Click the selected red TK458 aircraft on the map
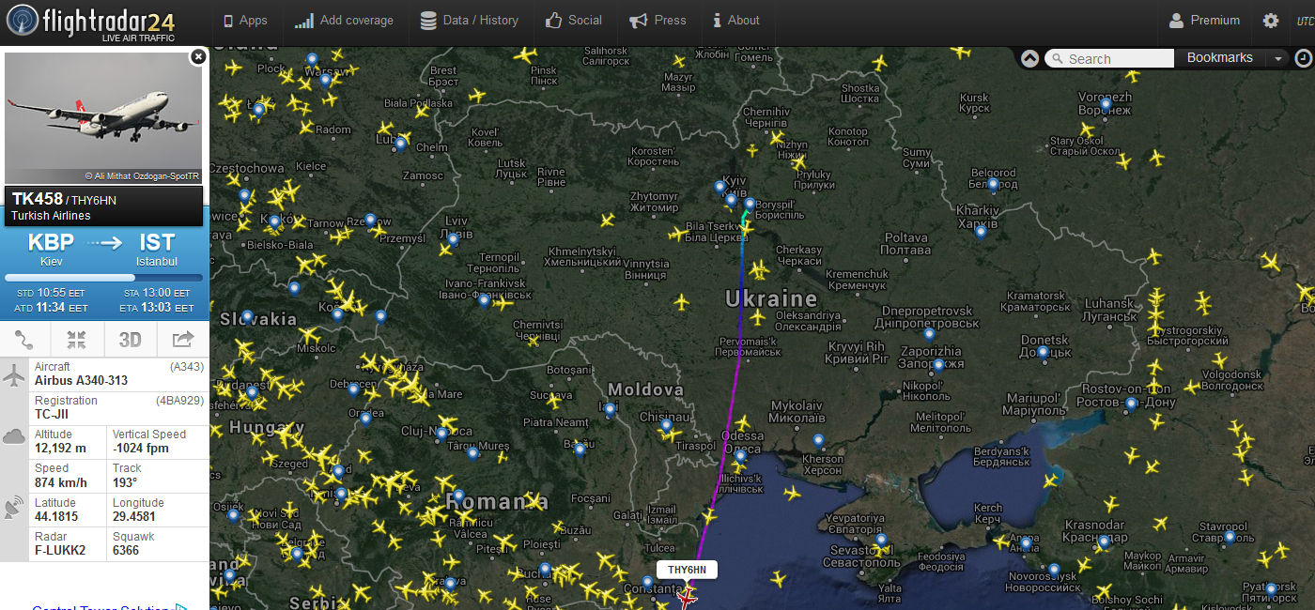 coord(688,593)
